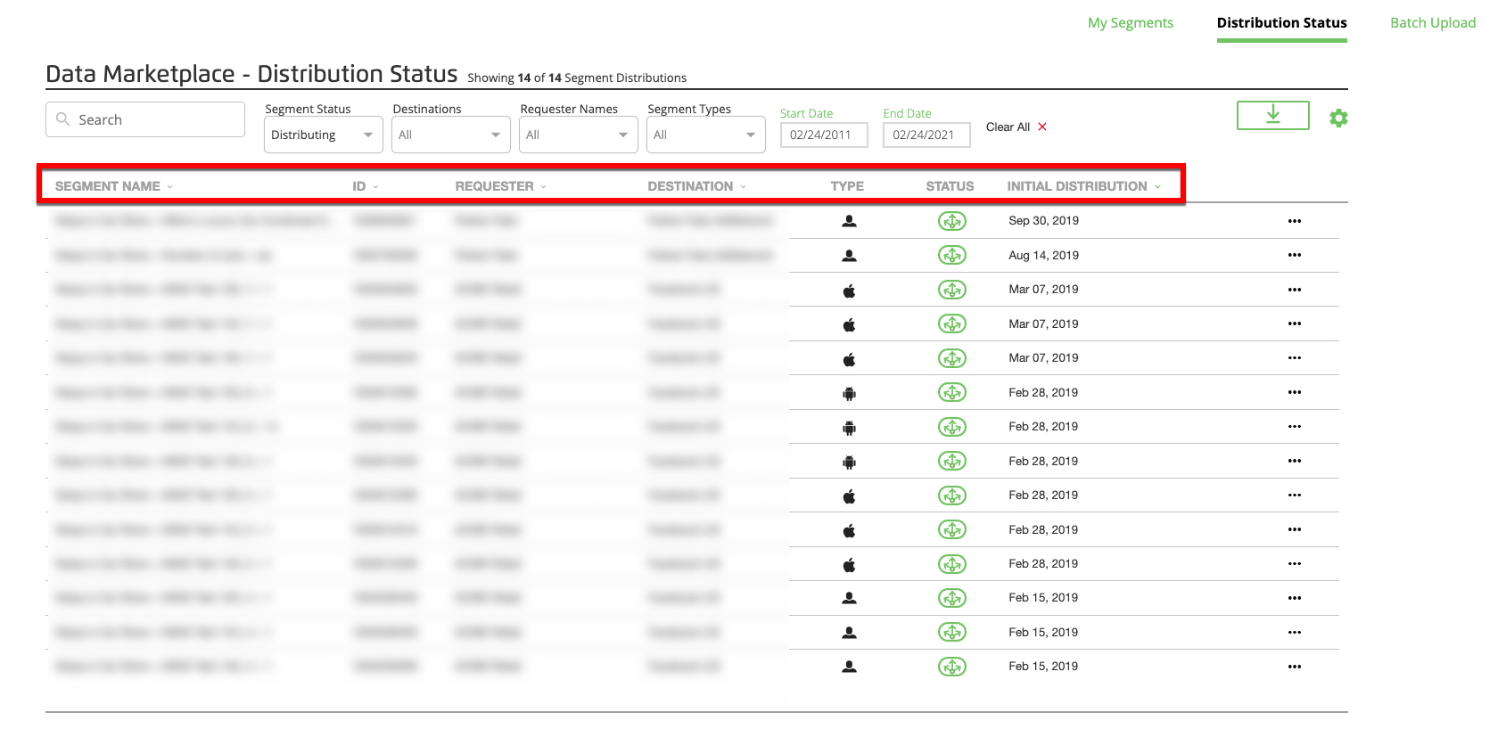
Task: Open Segment Status dropdown showing Distributing
Action: click(323, 135)
